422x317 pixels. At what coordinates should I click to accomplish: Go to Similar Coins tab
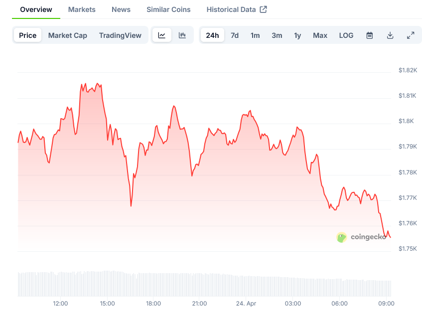click(168, 9)
